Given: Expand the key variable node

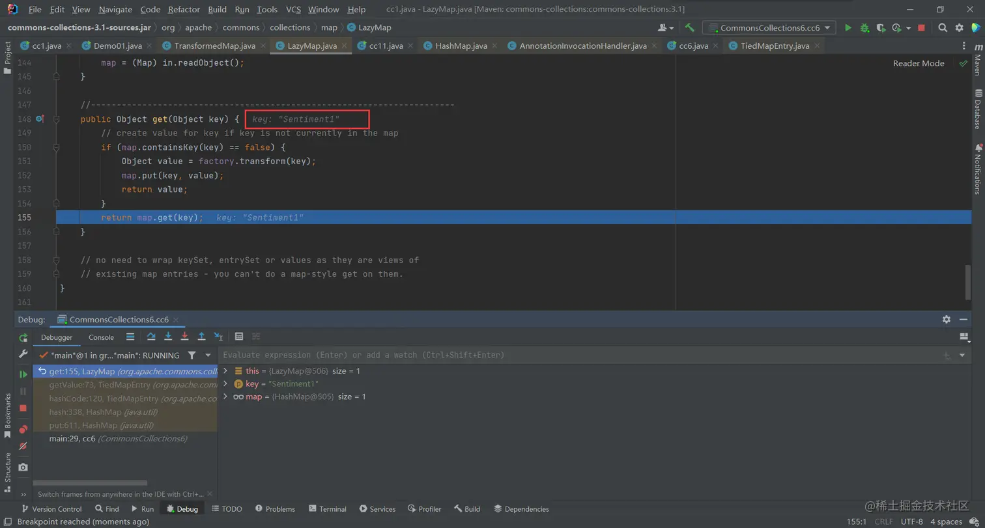Looking at the screenshot, I should pyautogui.click(x=225, y=383).
